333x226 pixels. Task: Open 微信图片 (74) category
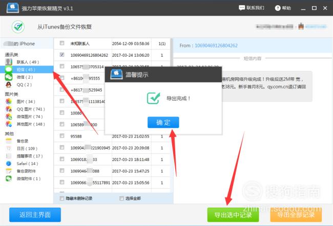click(x=25, y=117)
